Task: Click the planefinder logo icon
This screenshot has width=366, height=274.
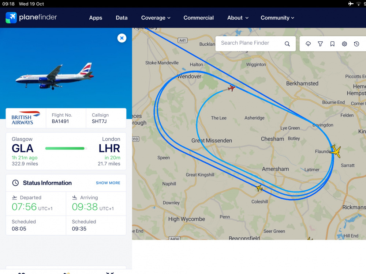Action: coord(11,18)
